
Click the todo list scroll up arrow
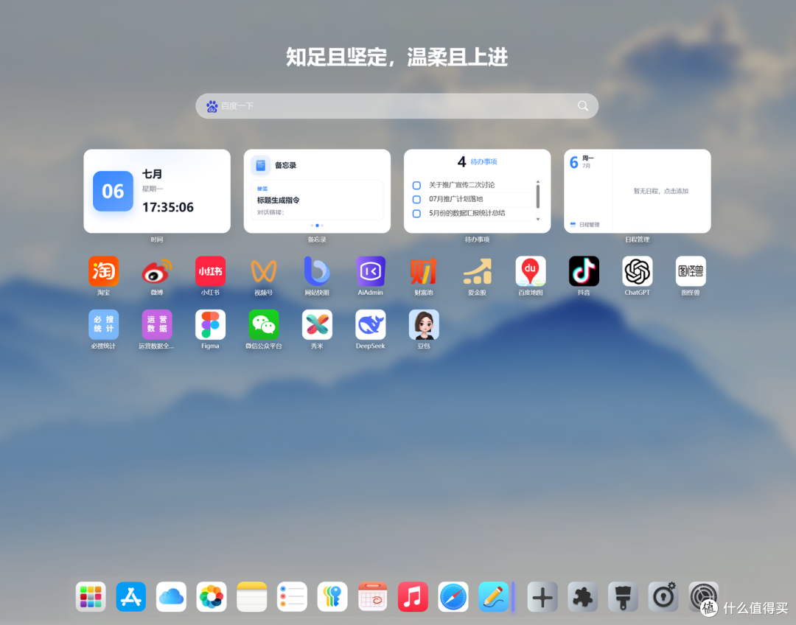(x=537, y=182)
